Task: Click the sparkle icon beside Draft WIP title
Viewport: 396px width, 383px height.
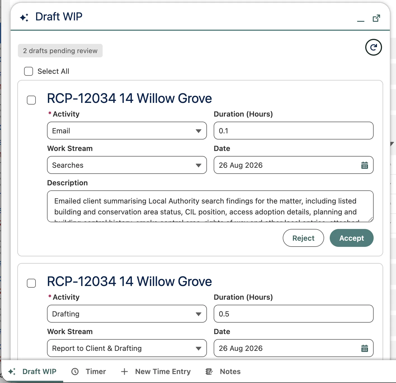Action: click(x=24, y=17)
